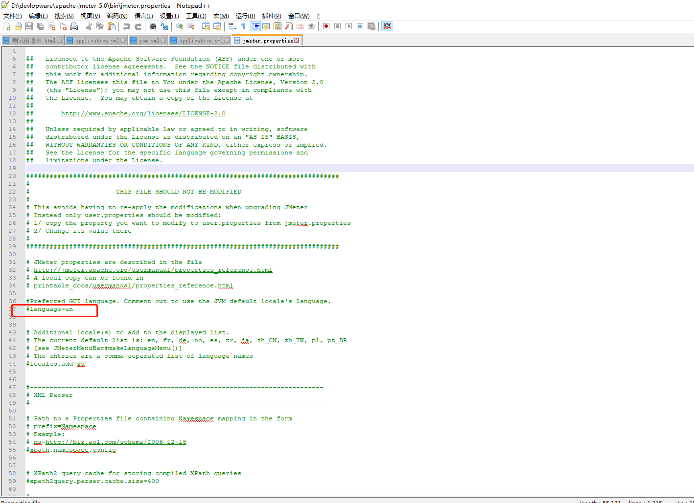
Task: Open the 插件(P) menu
Action: coord(272,16)
